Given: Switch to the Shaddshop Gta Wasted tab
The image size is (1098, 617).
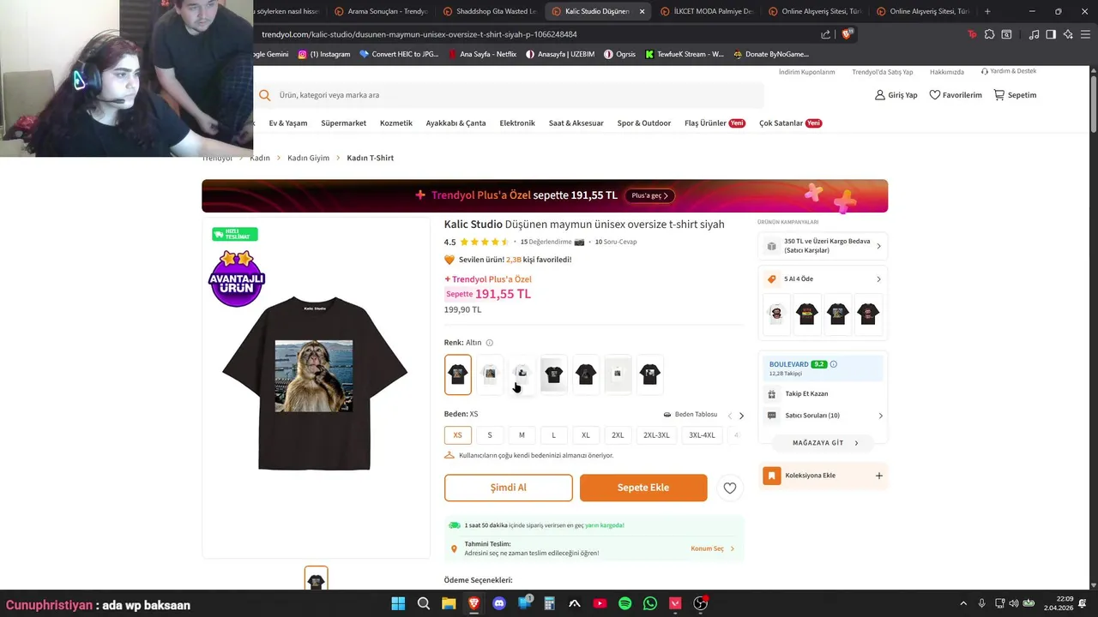Looking at the screenshot, I should [489, 11].
